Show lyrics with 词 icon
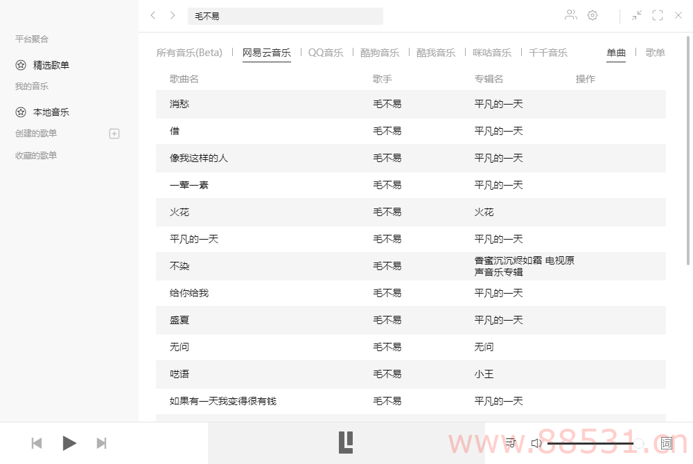693x464 pixels. [x=667, y=443]
